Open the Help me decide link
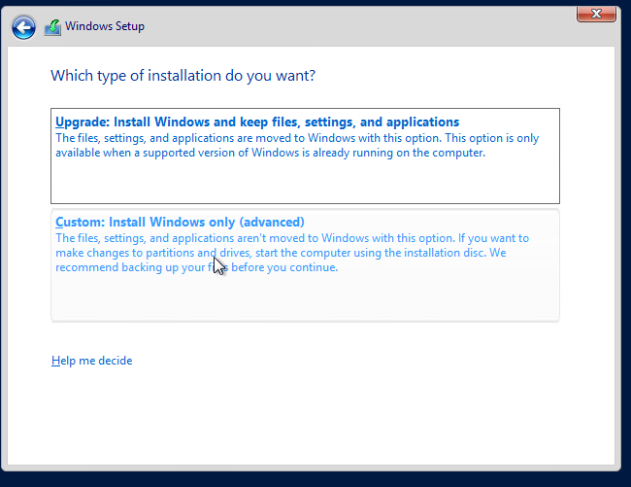The width and height of the screenshot is (631, 487). click(92, 361)
